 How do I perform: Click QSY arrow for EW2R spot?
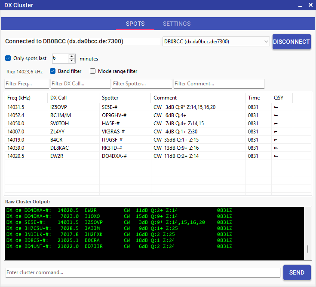click(276, 156)
